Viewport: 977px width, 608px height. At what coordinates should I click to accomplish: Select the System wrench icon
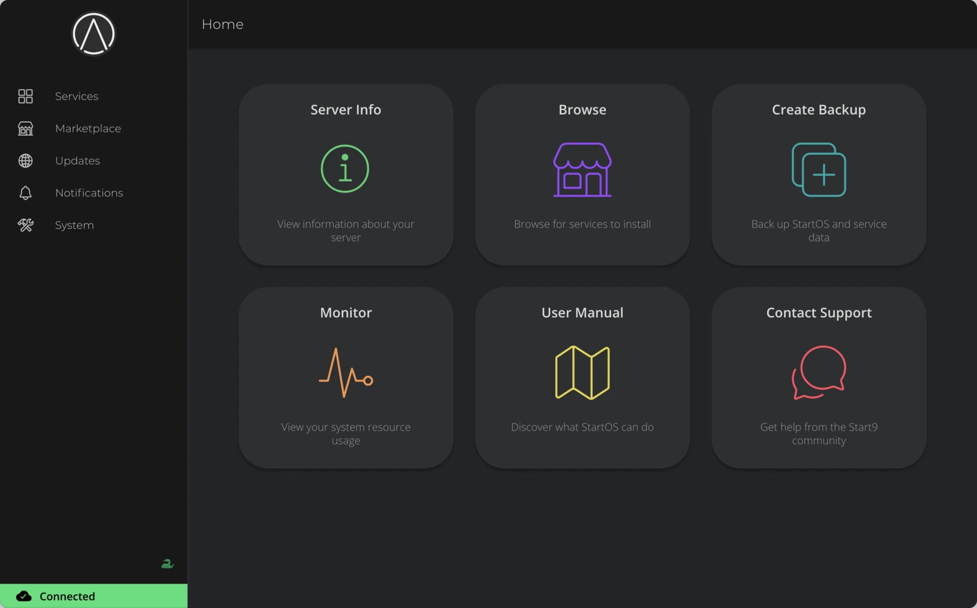25,225
